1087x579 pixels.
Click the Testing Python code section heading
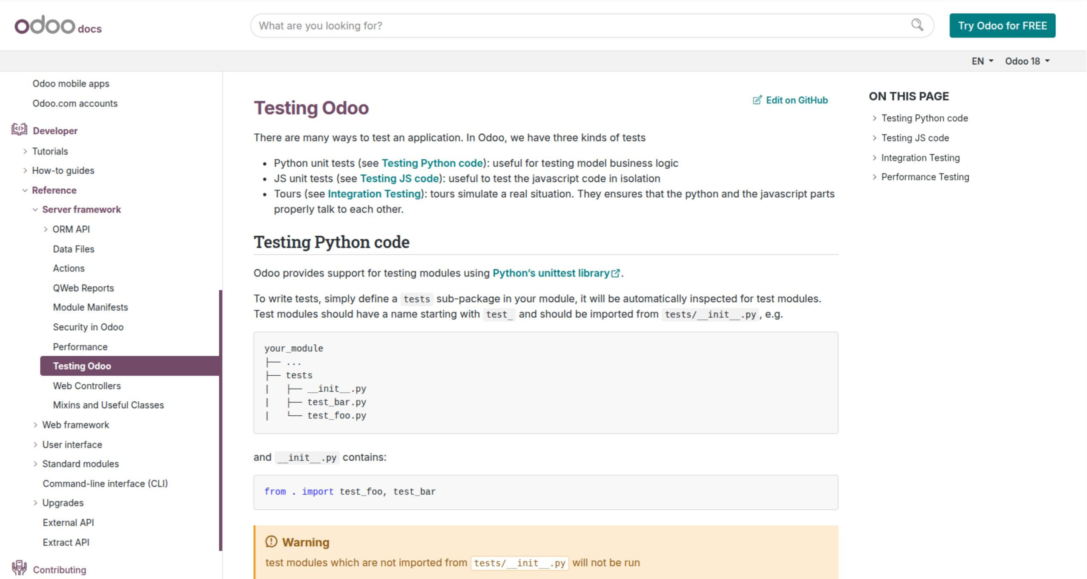point(332,242)
